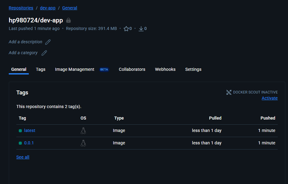Click This repository contains 2 tag(s) text

(49, 107)
